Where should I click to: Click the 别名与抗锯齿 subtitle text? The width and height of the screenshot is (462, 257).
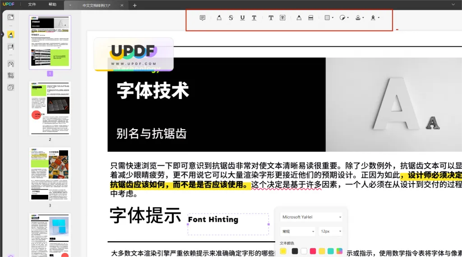(152, 134)
